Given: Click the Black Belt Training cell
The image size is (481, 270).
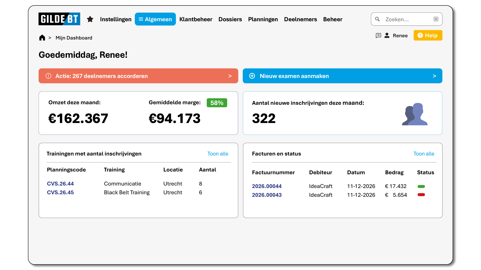Looking at the screenshot, I should coord(127,192).
